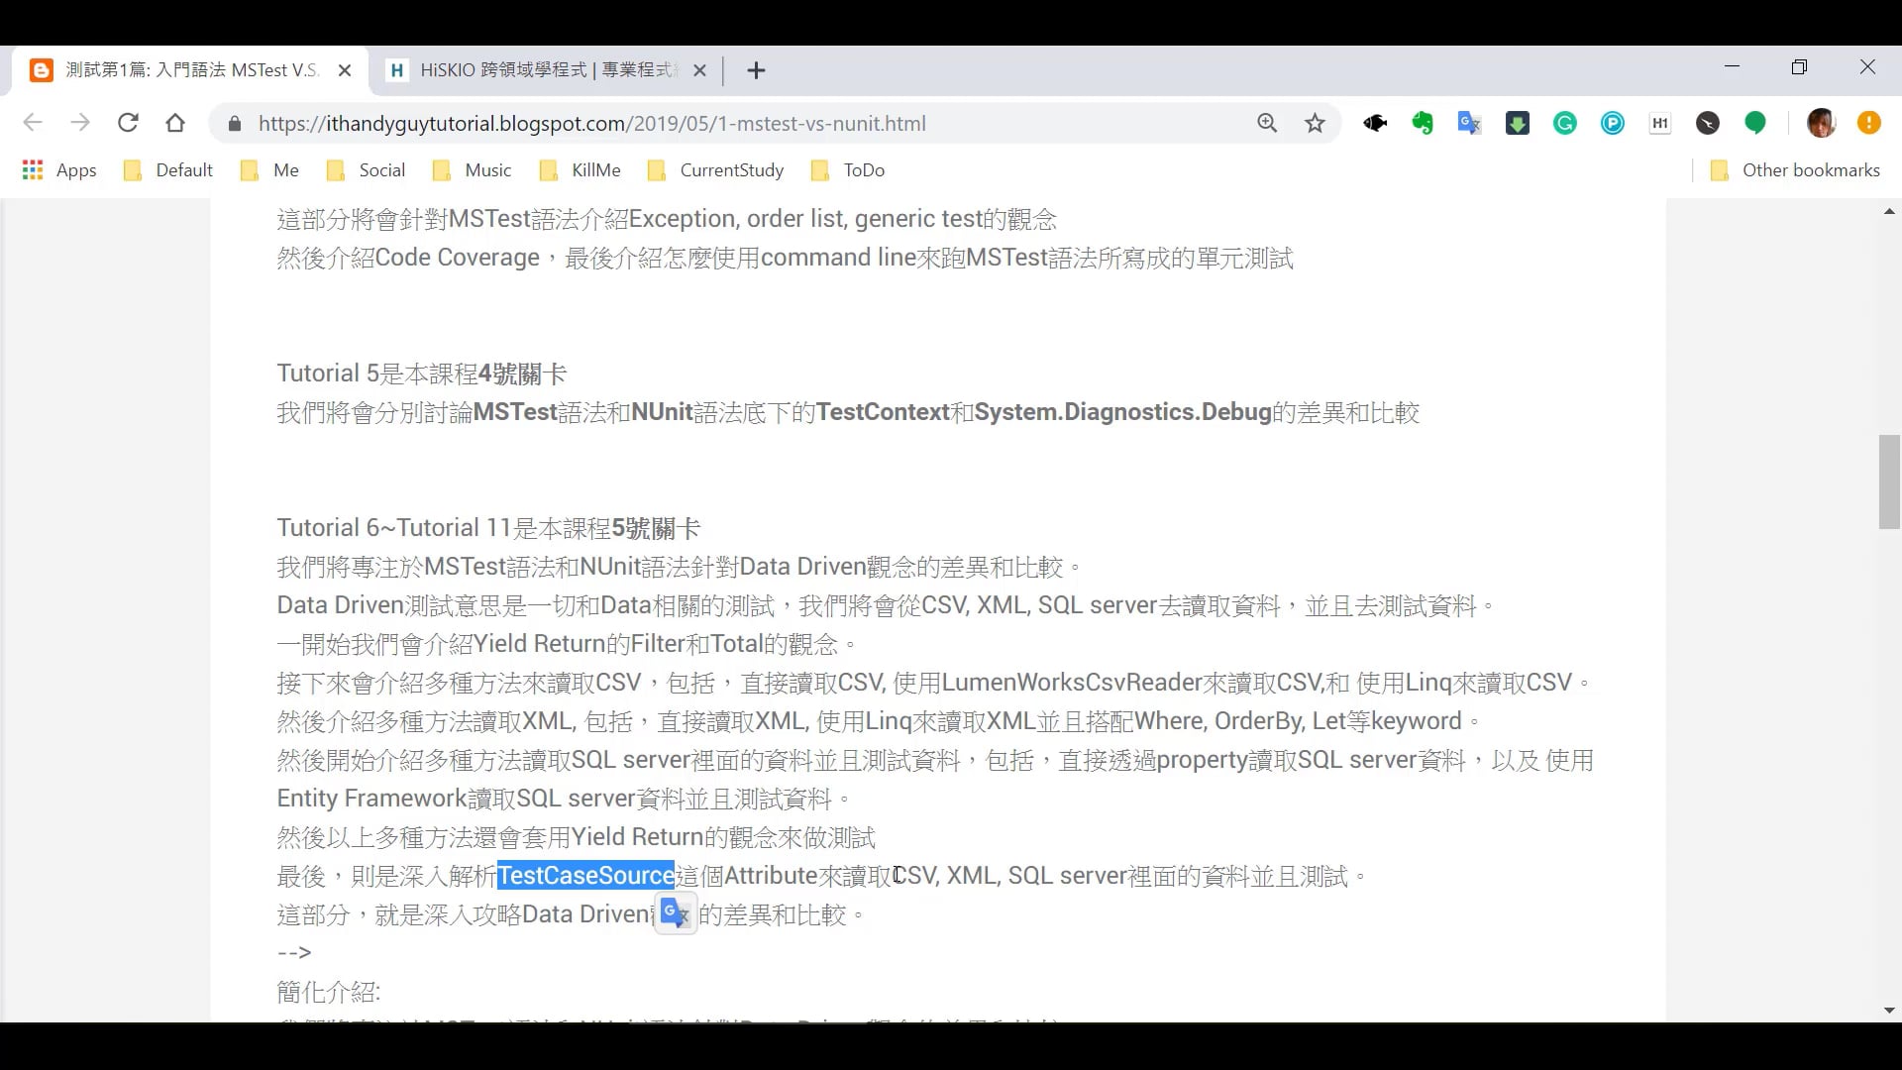This screenshot has height=1070, width=1902.
Task: Click the Chrome profile avatar
Action: pos(1823,123)
